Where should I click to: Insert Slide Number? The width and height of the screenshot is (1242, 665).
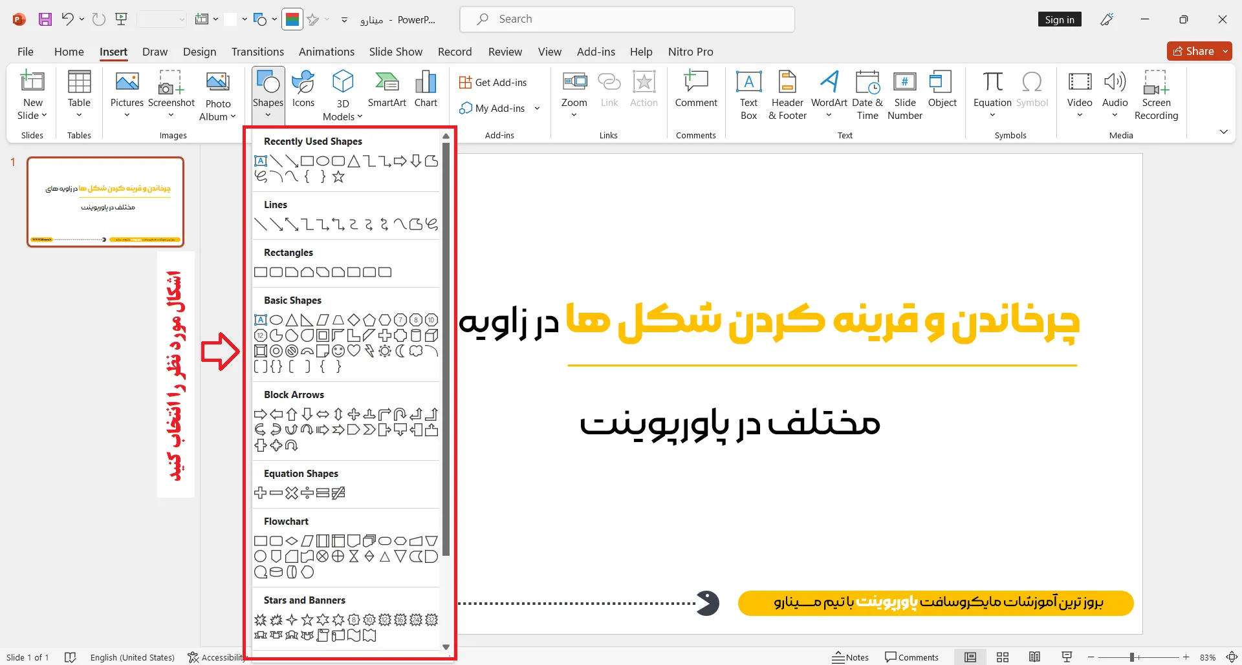(905, 96)
